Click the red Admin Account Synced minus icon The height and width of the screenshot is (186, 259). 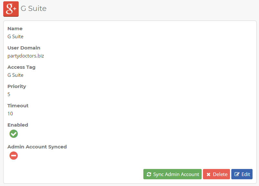click(x=14, y=156)
